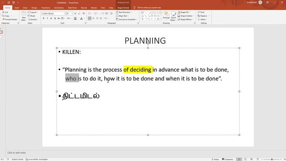
Task: Open the Insert tab
Action: 17,8
